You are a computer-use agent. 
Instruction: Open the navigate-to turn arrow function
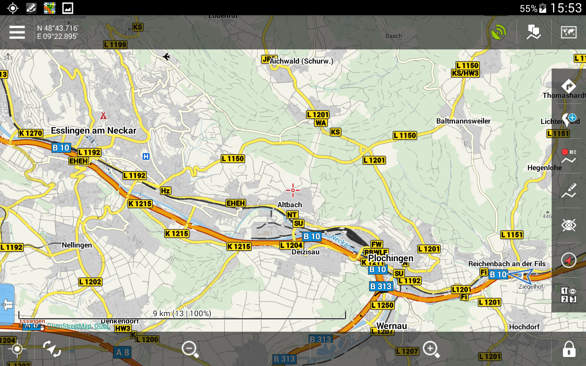point(569,86)
